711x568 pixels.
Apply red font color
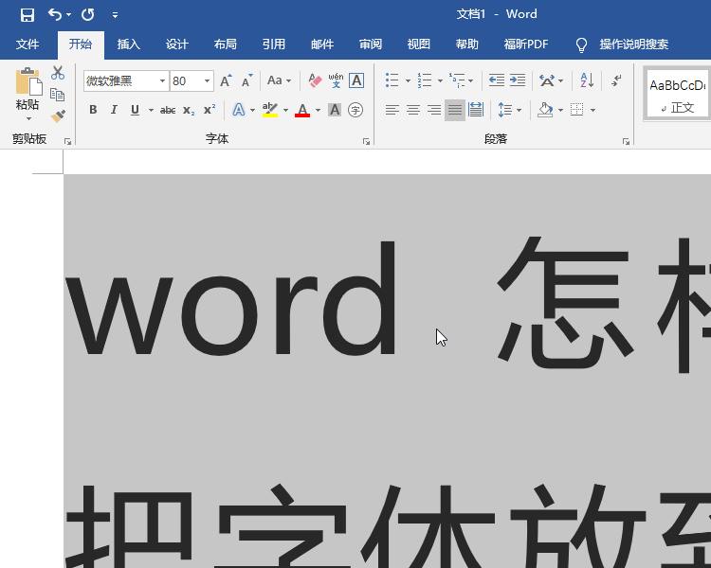pyautogui.click(x=302, y=110)
